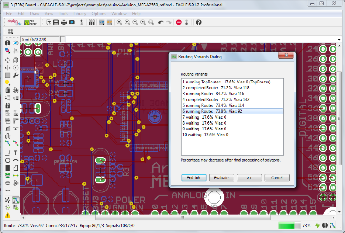Click the green lightning status icon

click(317, 226)
